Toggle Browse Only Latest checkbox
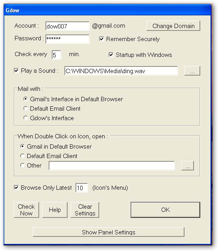 pyautogui.click(x=16, y=187)
